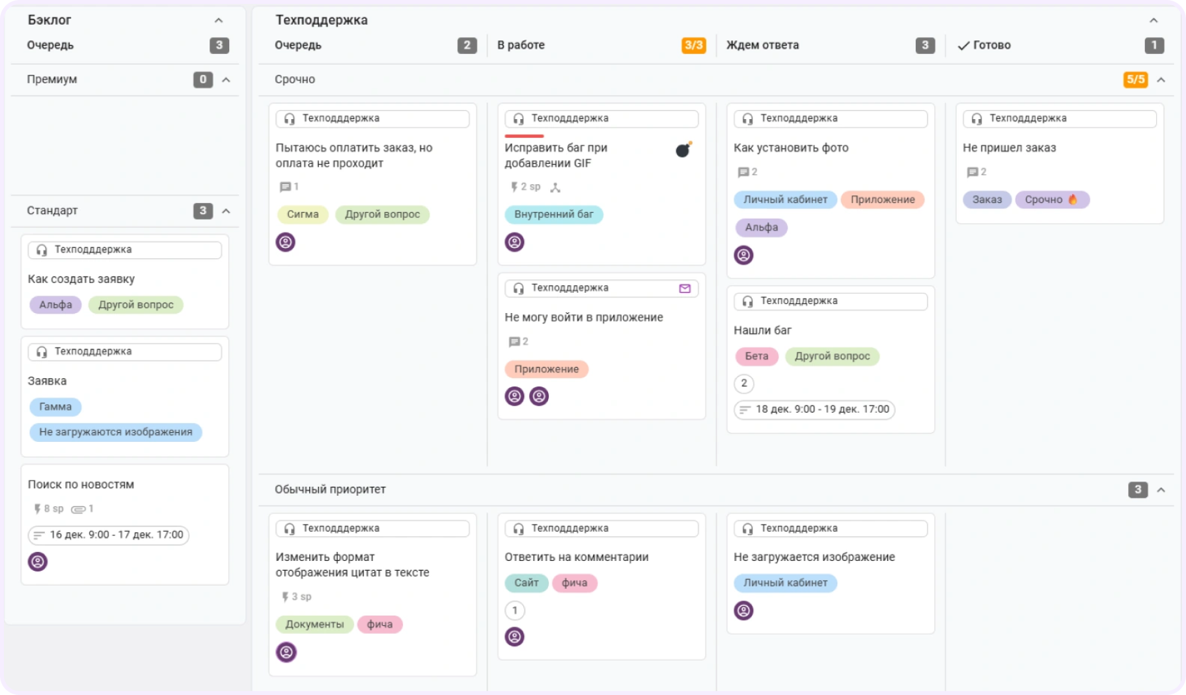Viewport: 1186px width, 695px height.
Task: Open 'Исправить баг при добавлении GIF' card title
Action: pos(556,156)
